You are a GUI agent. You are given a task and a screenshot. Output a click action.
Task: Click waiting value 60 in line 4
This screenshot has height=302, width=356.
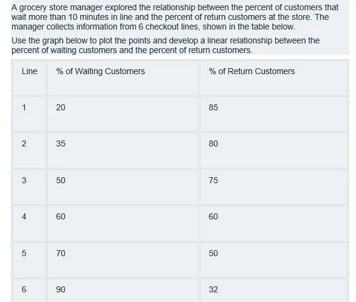tap(60, 216)
